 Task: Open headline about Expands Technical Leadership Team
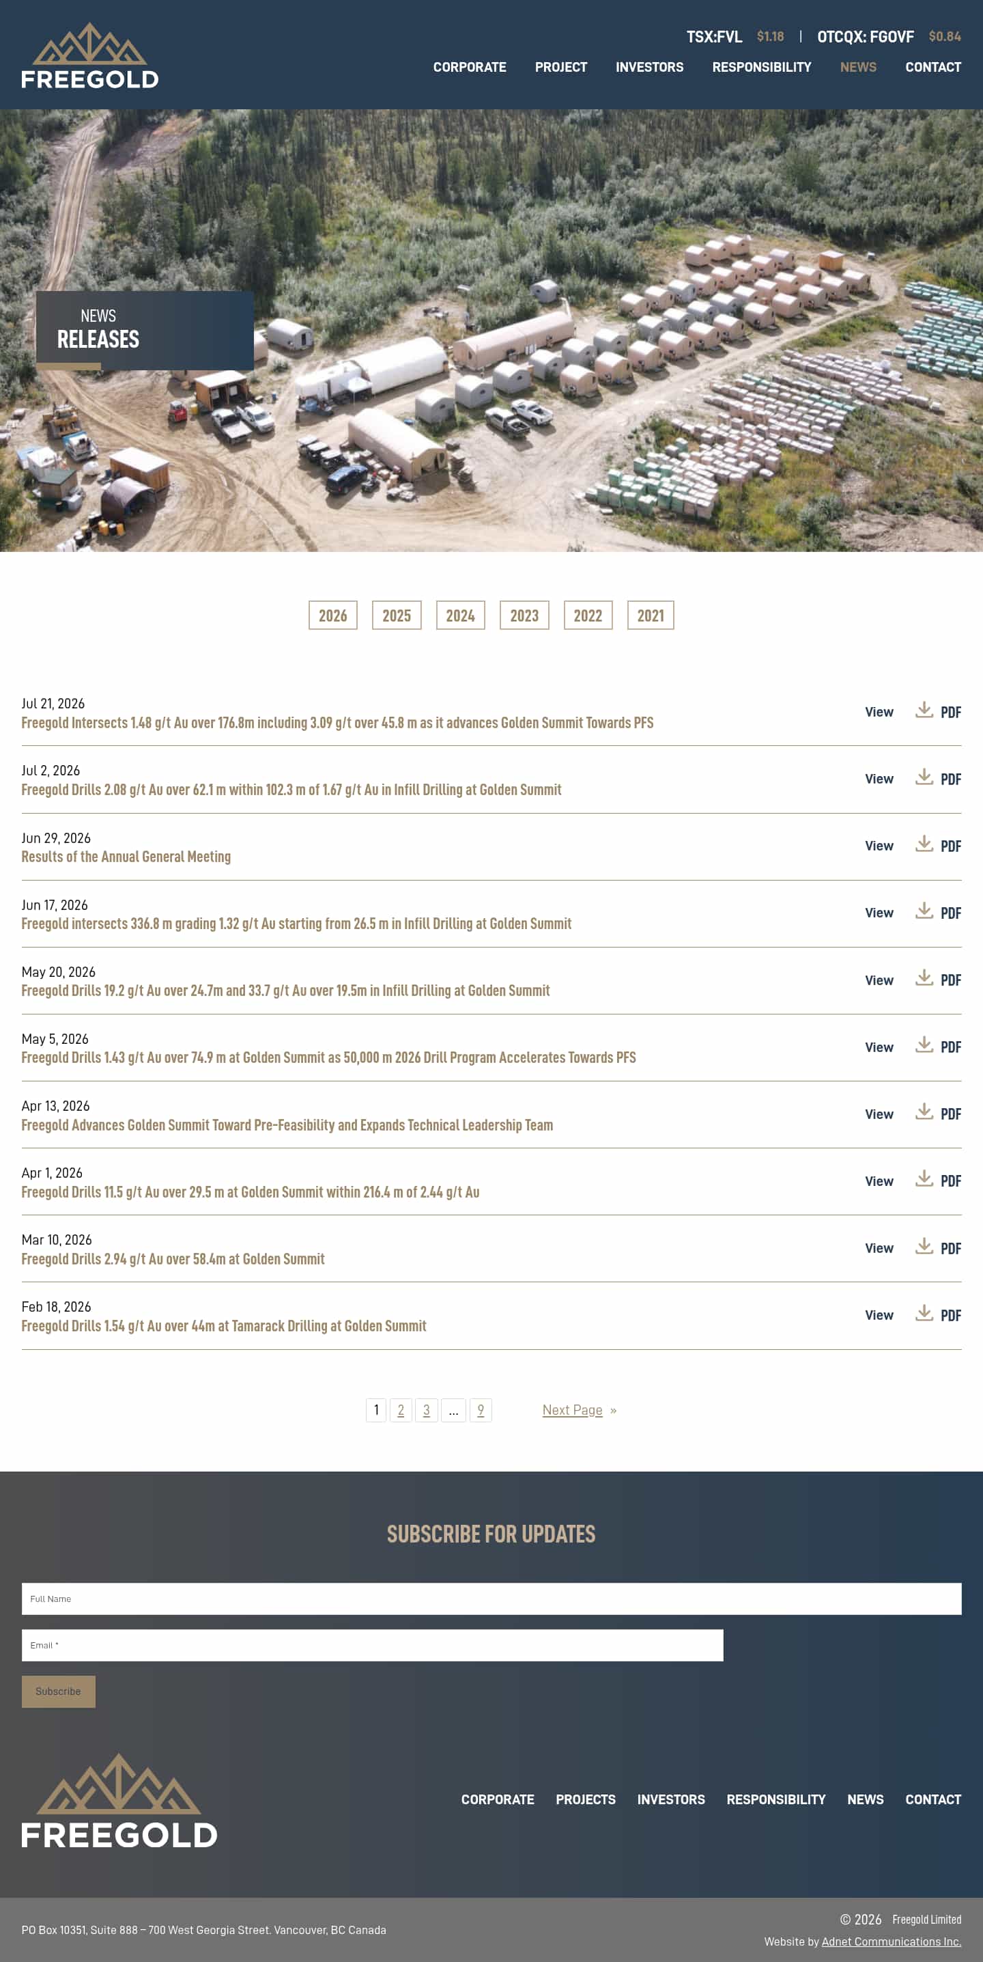click(x=287, y=1125)
